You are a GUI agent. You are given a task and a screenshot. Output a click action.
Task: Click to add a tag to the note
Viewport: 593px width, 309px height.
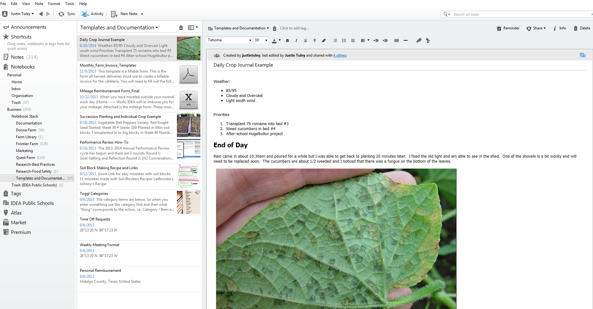click(294, 28)
